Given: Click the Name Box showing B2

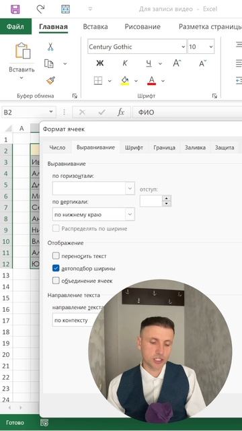Looking at the screenshot, I should tap(24, 112).
